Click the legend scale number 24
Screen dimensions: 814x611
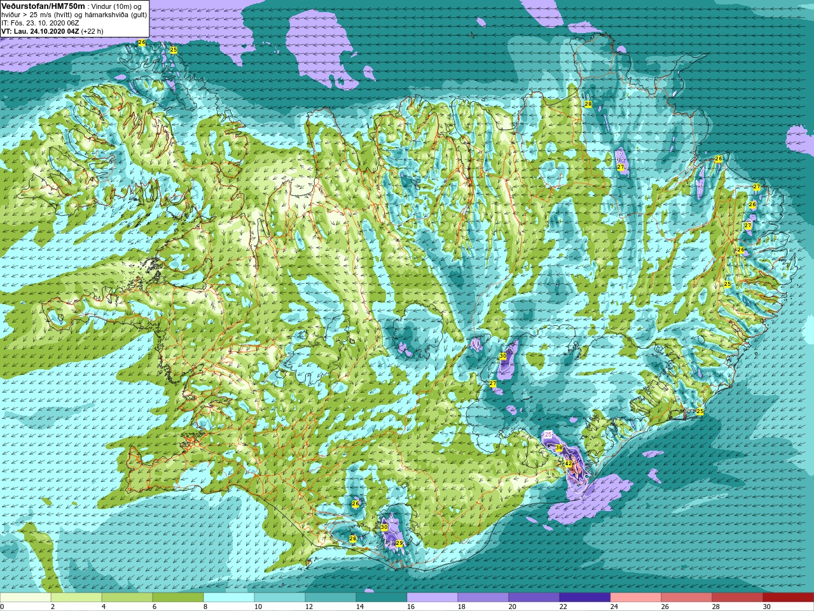tap(614, 607)
